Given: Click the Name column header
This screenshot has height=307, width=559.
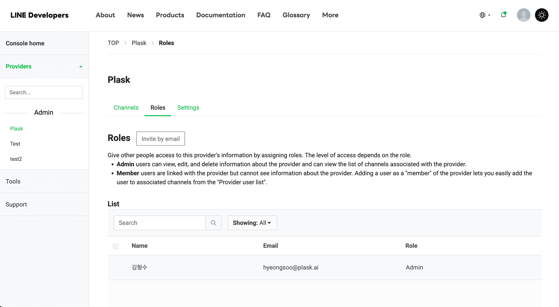Looking at the screenshot, I should point(139,246).
